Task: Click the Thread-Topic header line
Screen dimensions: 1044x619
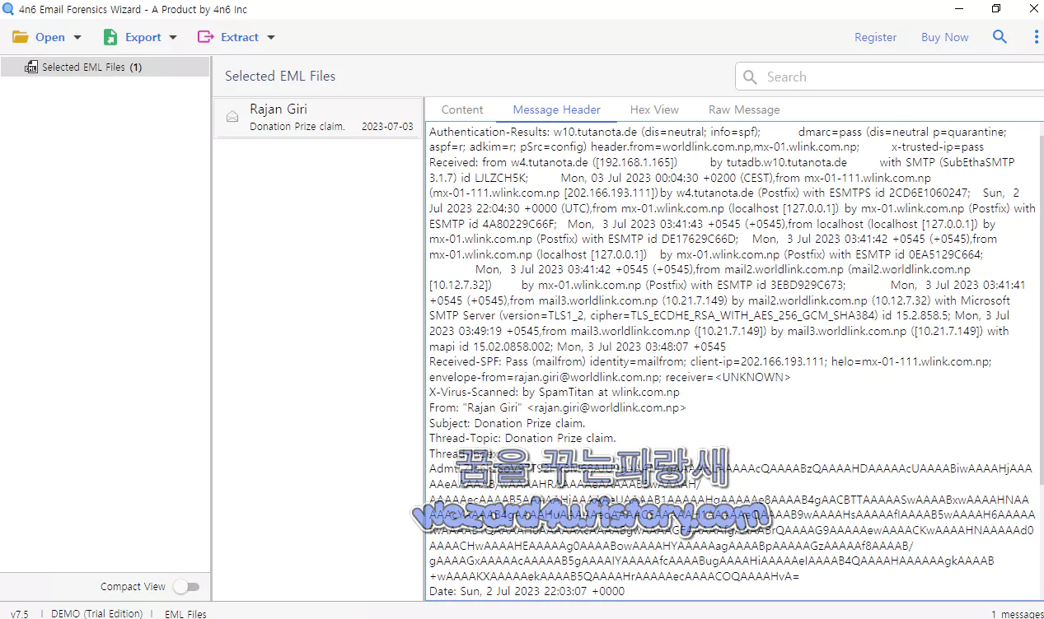Action: [x=522, y=438]
